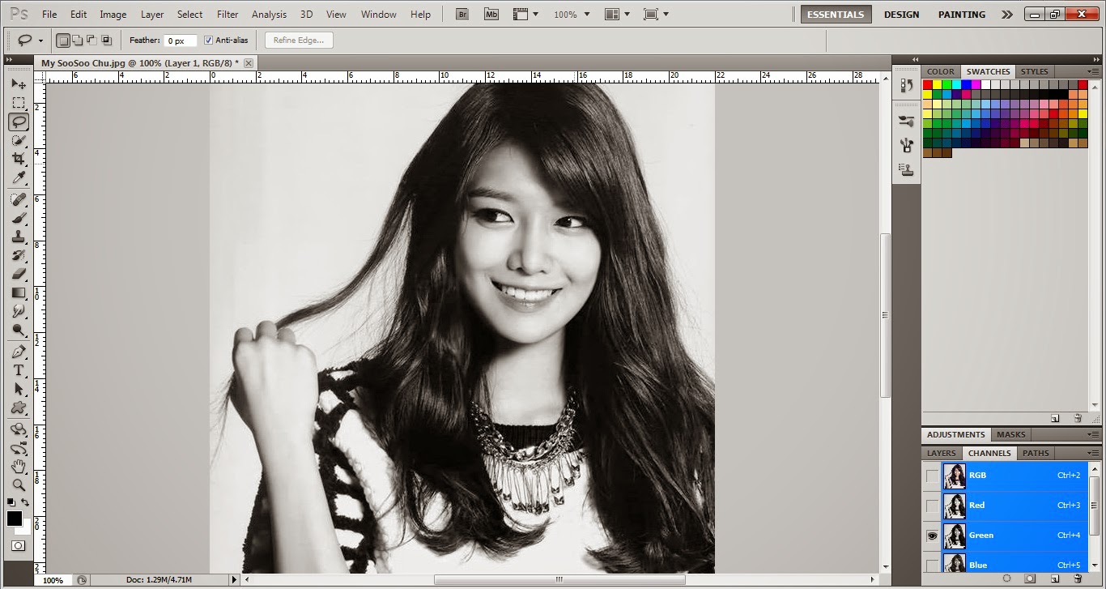Show the RGB channel visibility
1106x589 pixels.
click(x=932, y=476)
